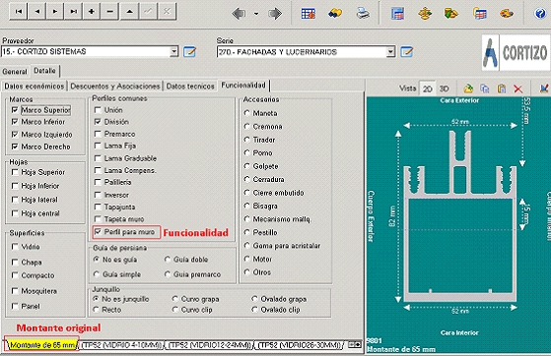Toggle the Perfil para muro checkbox

[98, 231]
